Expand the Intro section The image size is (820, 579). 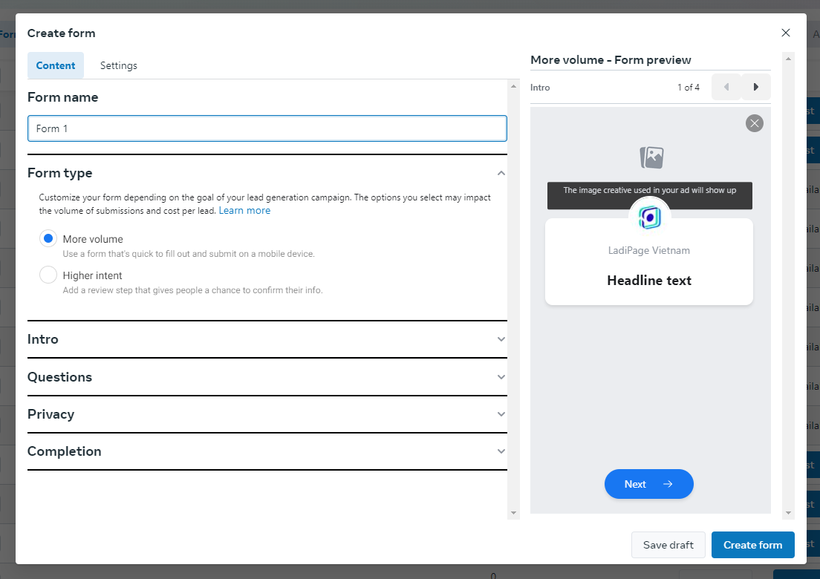click(x=501, y=339)
